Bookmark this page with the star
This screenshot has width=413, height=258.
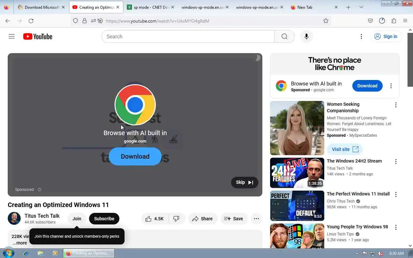pos(326,21)
